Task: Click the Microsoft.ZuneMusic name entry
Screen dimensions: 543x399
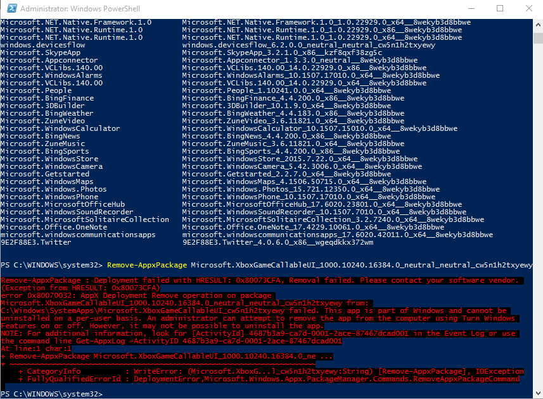Action: click(x=42, y=144)
